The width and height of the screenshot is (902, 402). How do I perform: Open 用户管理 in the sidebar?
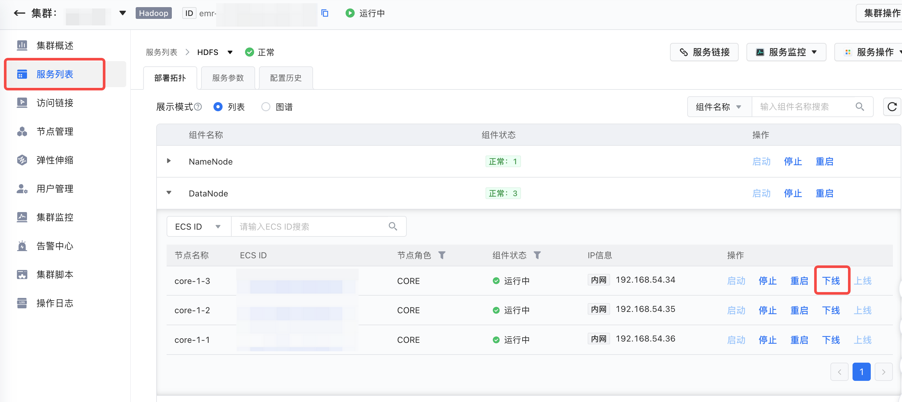pos(55,189)
